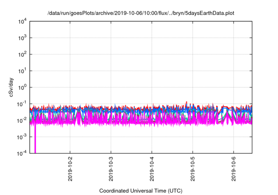Click the 2019-10-2 date tick label
The width and height of the screenshot is (278, 195).
[70, 169]
